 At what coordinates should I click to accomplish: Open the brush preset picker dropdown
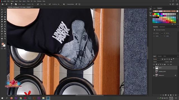pos(13,4)
